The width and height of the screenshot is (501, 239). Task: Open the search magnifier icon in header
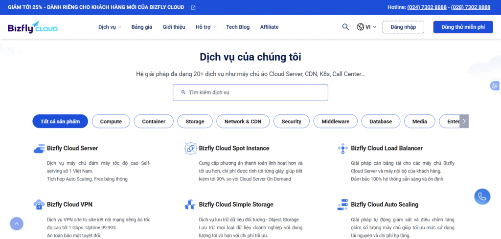point(345,27)
